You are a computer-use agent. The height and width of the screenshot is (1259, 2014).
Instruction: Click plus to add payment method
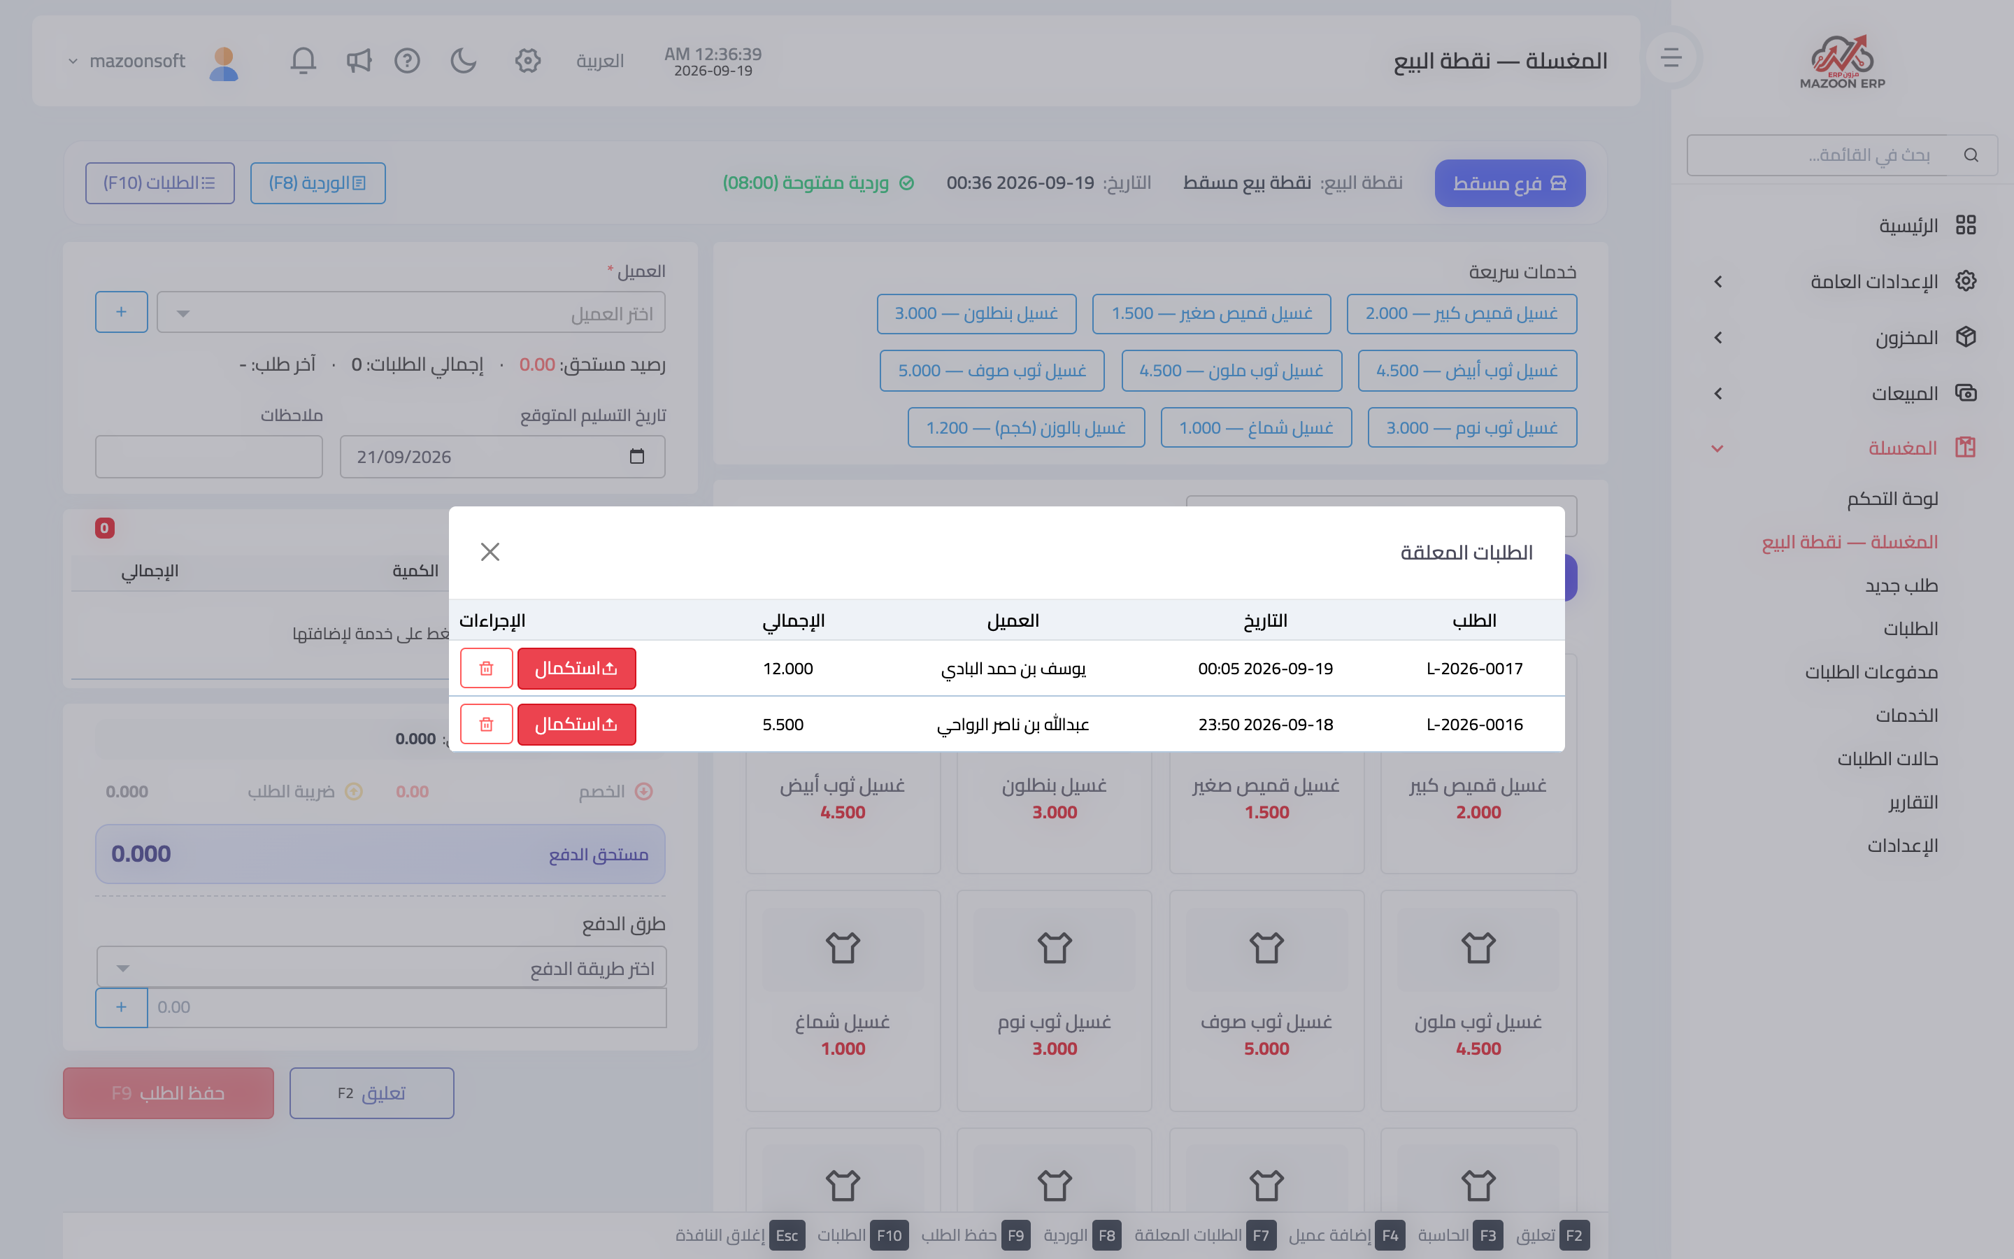point(122,1007)
